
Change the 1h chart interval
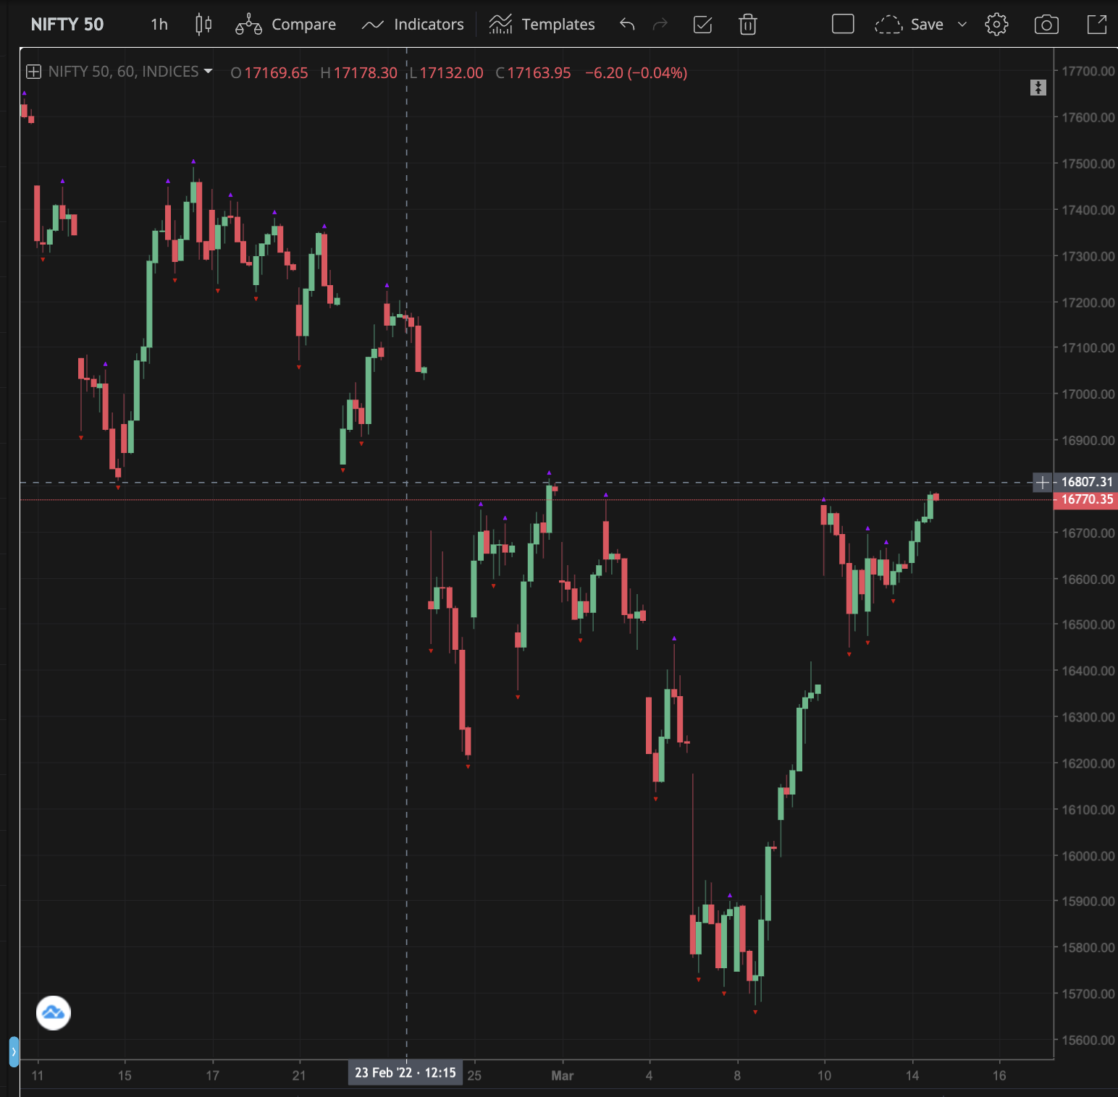tap(159, 25)
